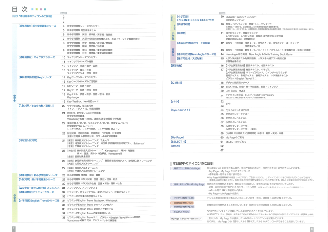This screenshot has width=328, height=232.
Task: Click マイクリアシリーズコンセプト row
Action: click(x=82, y=57)
